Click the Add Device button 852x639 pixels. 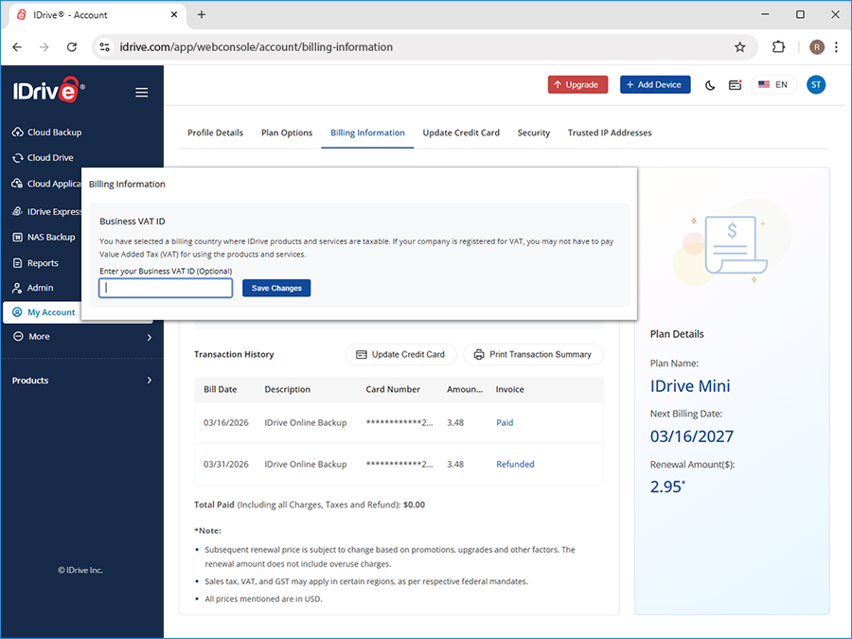tap(655, 85)
